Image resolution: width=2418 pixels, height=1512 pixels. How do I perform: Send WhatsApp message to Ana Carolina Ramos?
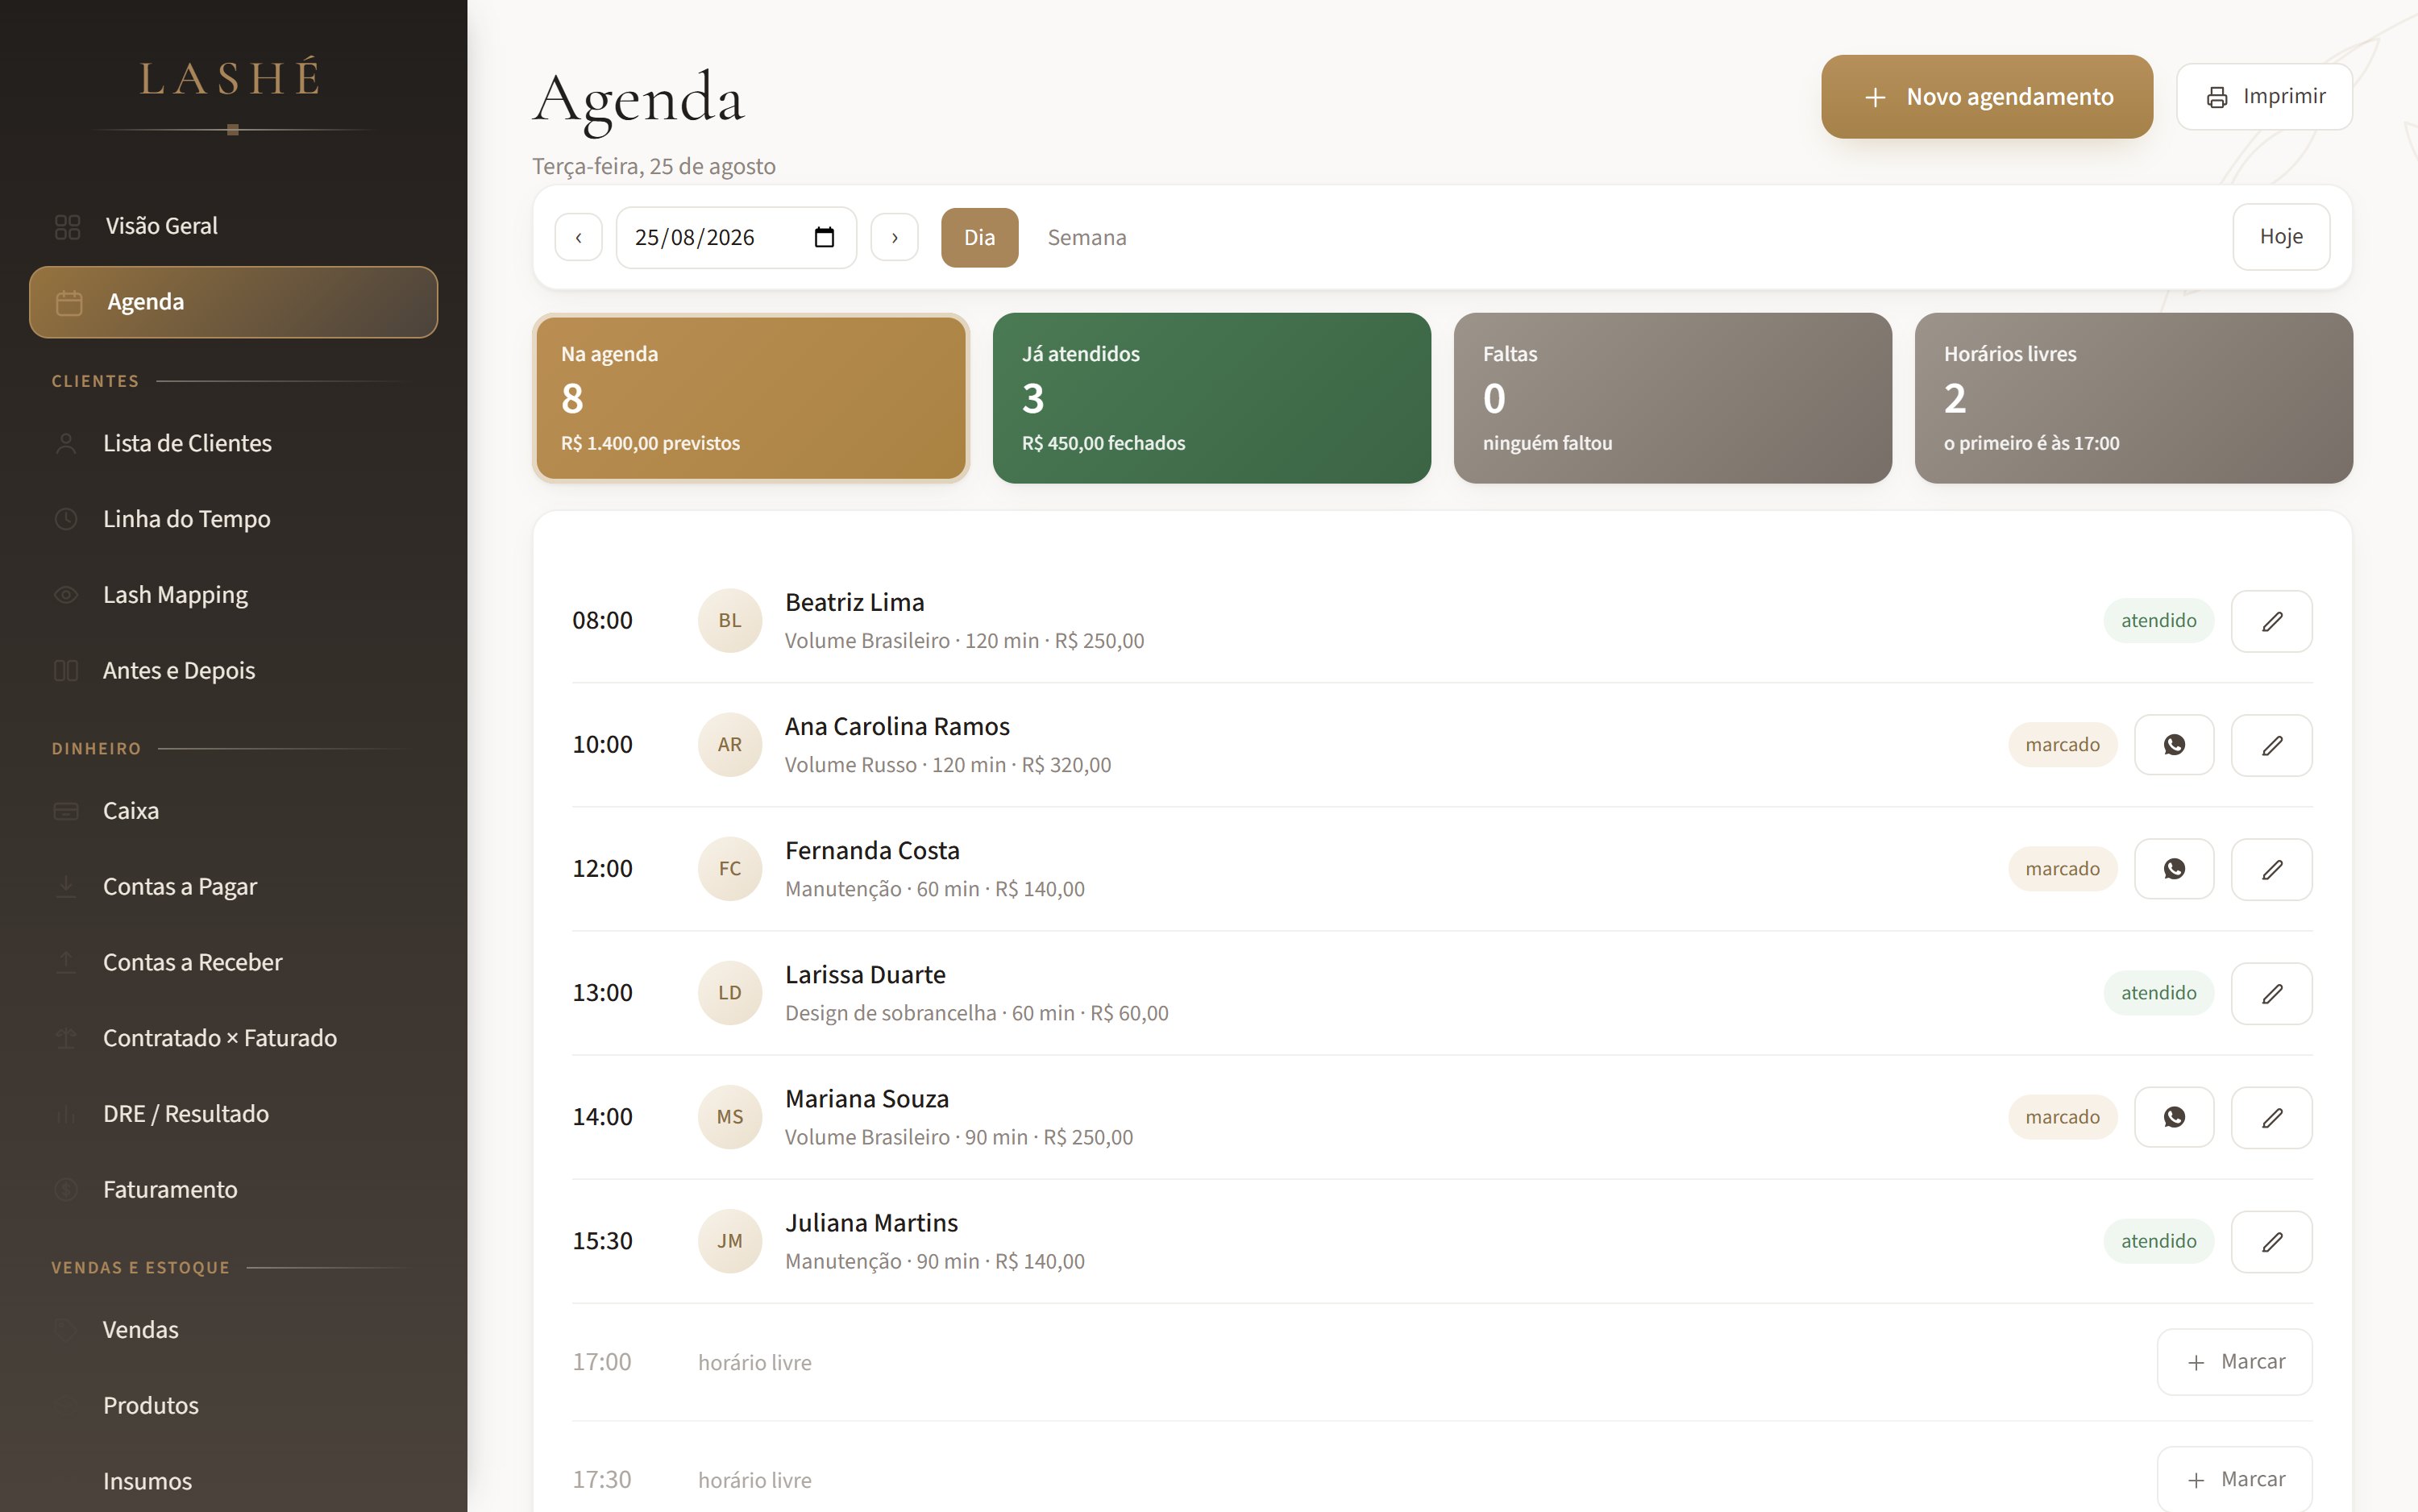(2174, 745)
